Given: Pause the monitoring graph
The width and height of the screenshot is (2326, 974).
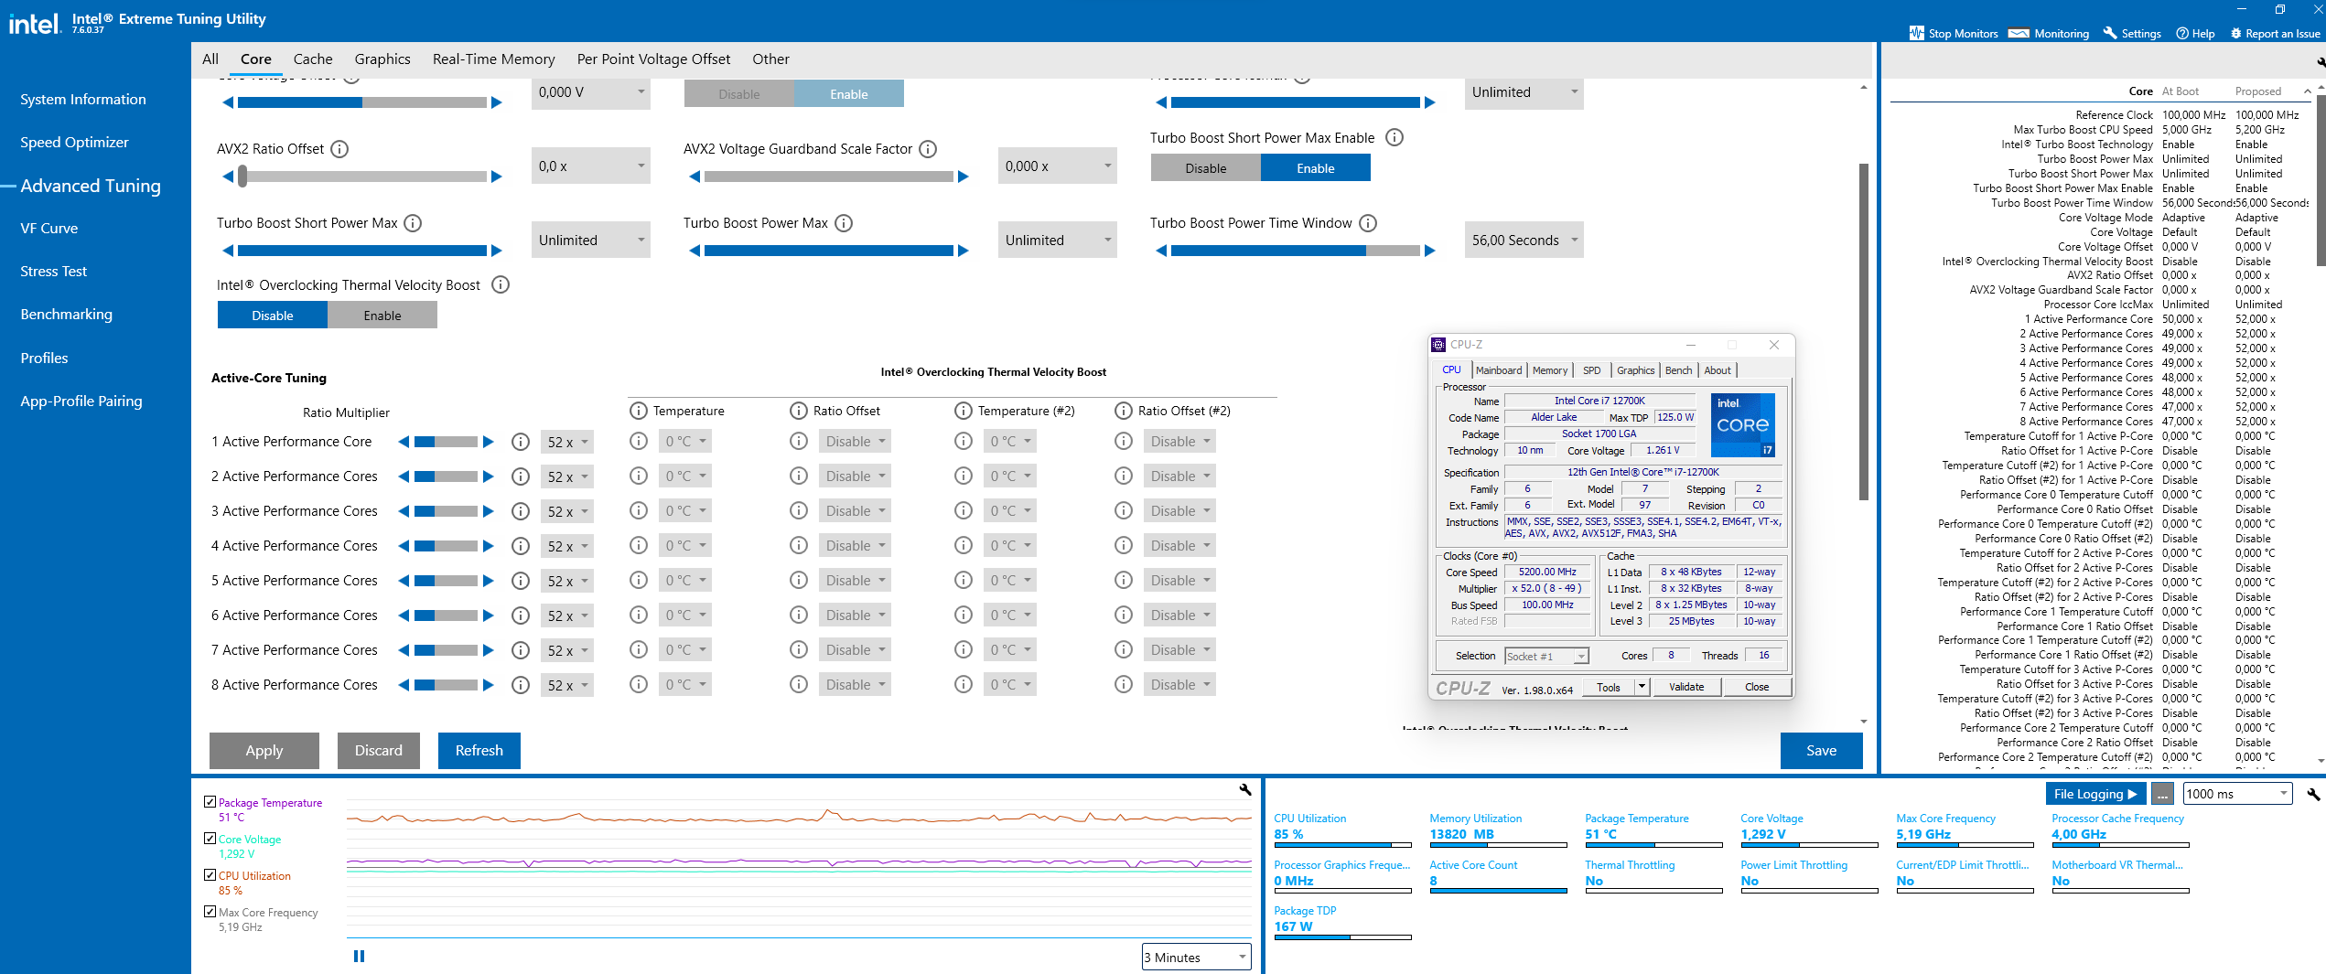Looking at the screenshot, I should pos(359,957).
